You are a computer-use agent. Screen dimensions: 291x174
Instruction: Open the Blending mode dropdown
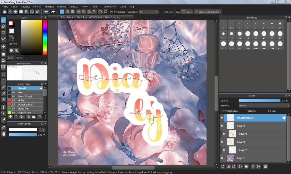click(x=264, y=105)
